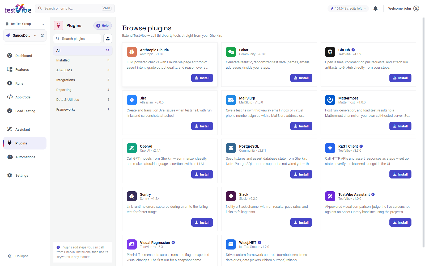This screenshot has width=425, height=266.
Task: Filter by AI & LLMs category
Action: (83, 70)
